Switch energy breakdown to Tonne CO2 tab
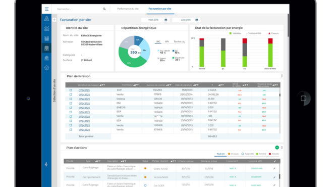This screenshot has width=333, height=187. [179, 42]
